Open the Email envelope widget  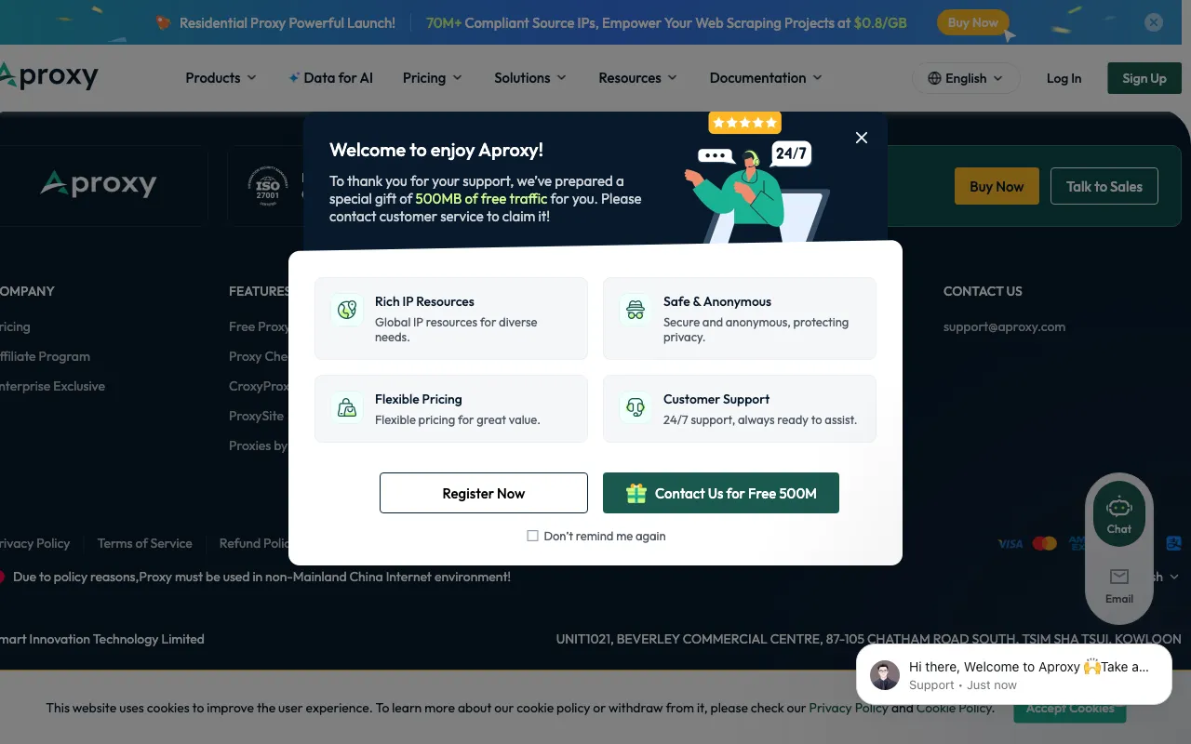coord(1119,586)
